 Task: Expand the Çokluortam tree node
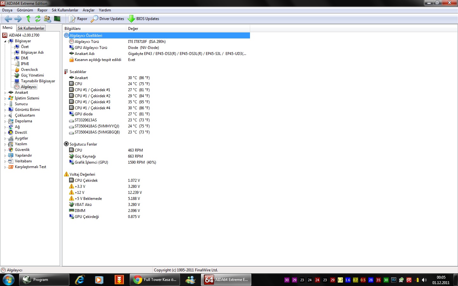(5, 116)
